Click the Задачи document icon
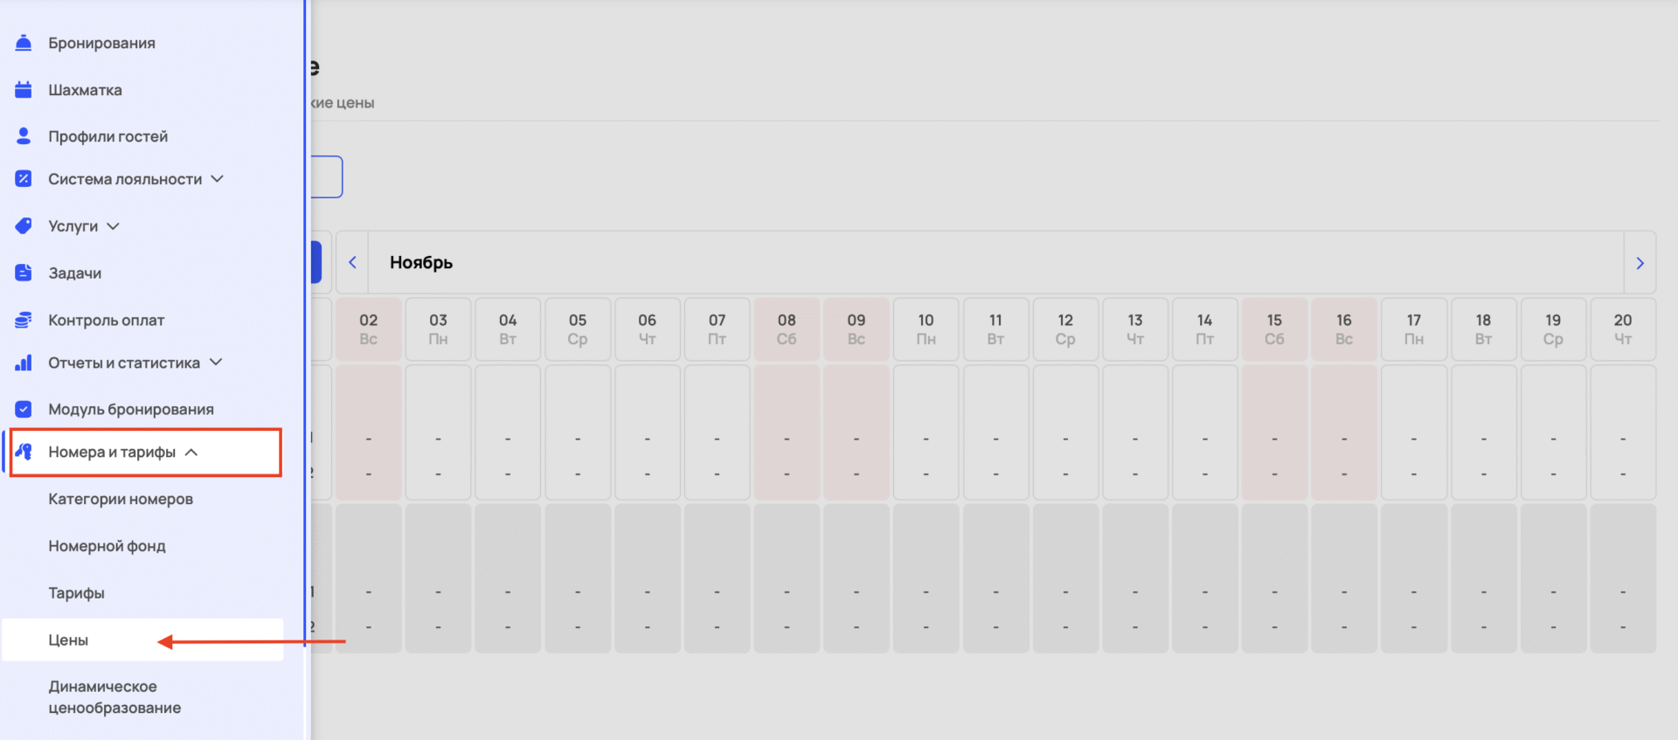This screenshot has width=1678, height=740. [24, 273]
